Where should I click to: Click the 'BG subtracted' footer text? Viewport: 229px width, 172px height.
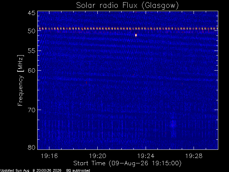(x=78, y=171)
